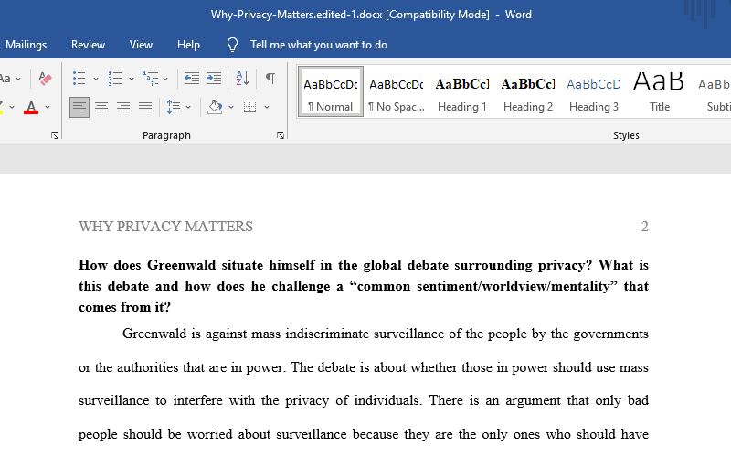Open line and paragraph spacing options
Viewport: 731px width, 456px height.
(x=174, y=107)
